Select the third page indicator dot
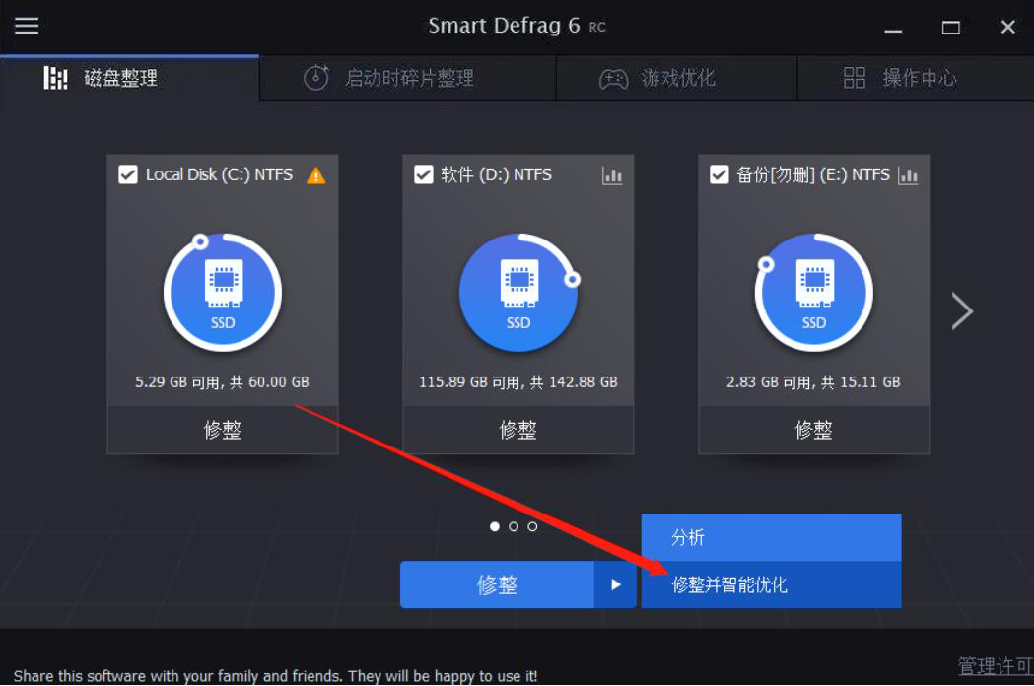Image resolution: width=1034 pixels, height=686 pixels. pos(532,526)
